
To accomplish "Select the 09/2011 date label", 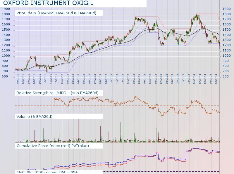I will [x=40, y=79].
